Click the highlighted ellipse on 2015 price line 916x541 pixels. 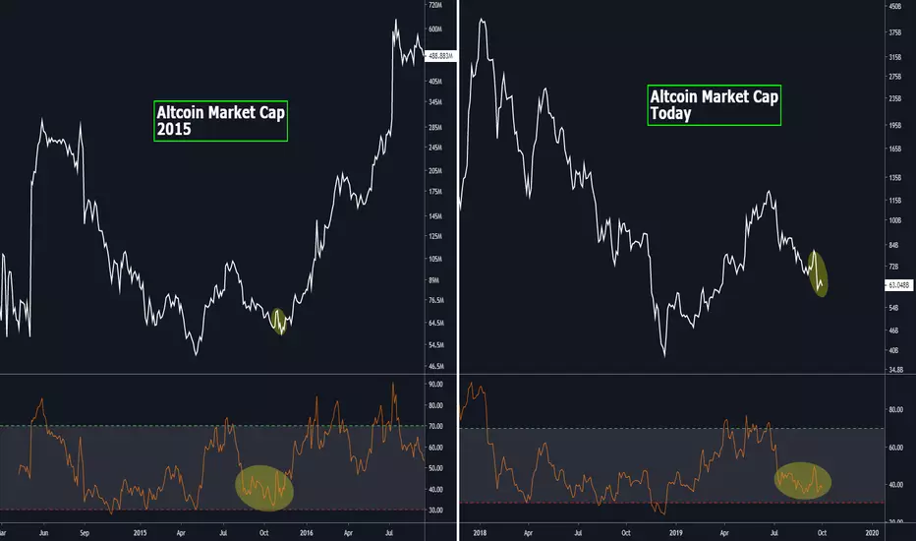279,322
